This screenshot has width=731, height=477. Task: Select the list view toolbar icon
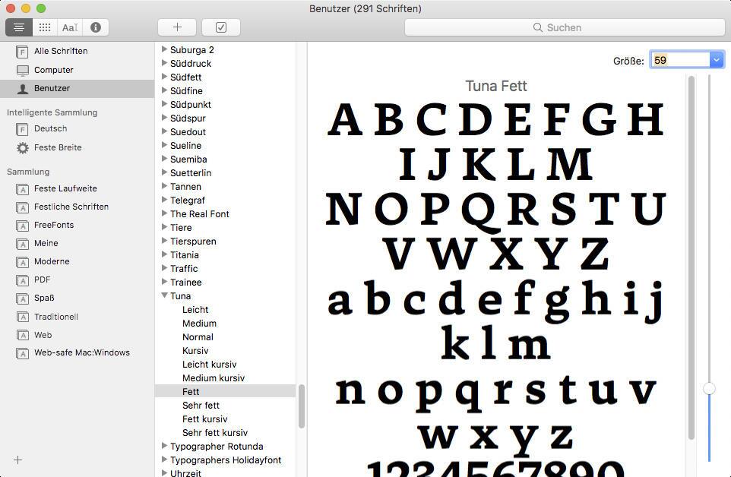click(19, 27)
